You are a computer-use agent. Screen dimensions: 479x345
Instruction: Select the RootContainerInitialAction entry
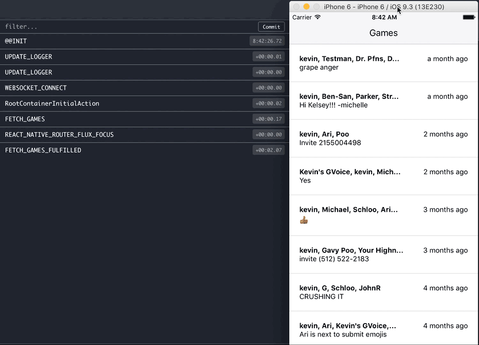(x=144, y=103)
